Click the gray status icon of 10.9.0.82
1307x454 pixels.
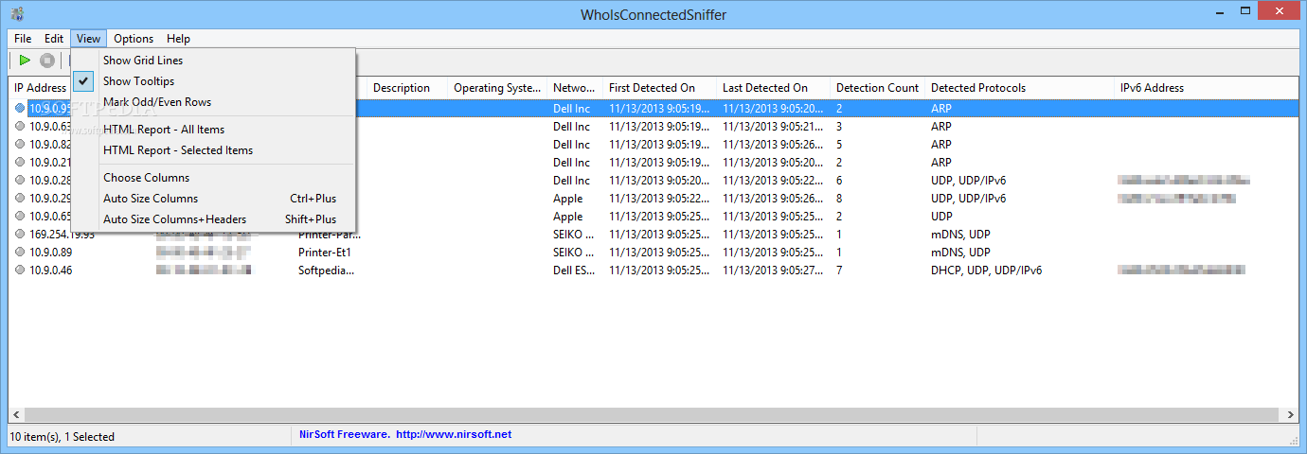(20, 145)
